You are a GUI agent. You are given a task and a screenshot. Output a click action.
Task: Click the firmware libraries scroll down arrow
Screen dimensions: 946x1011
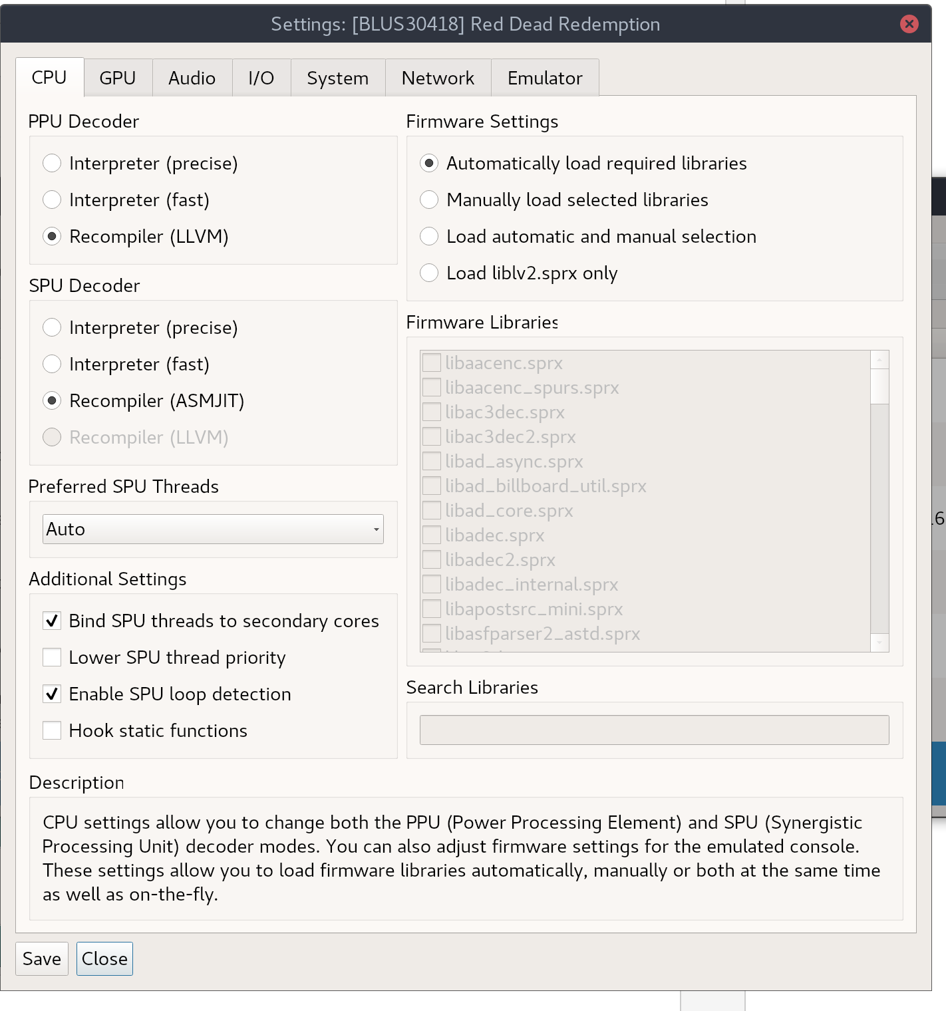coord(879,643)
